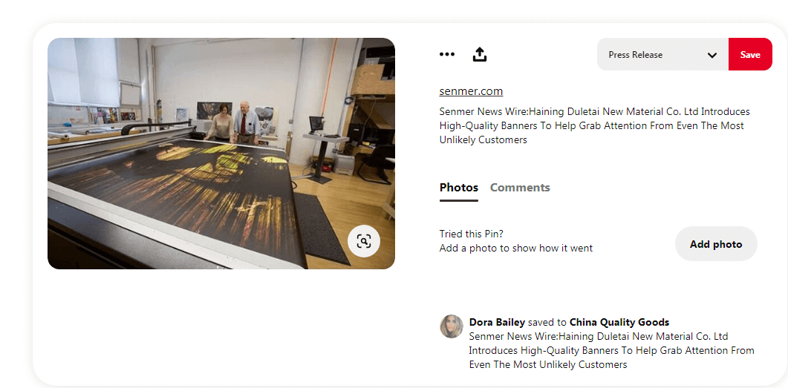Expand the board chevron next to Press Release
Screen dimensions: 788x388
(x=712, y=55)
